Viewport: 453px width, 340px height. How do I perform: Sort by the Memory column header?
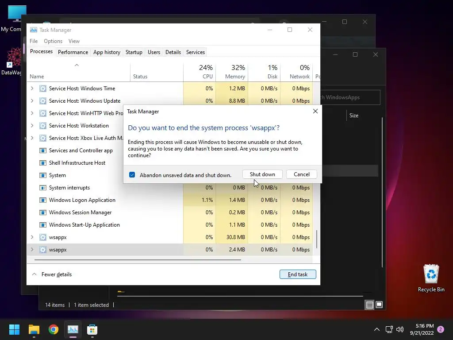232,72
